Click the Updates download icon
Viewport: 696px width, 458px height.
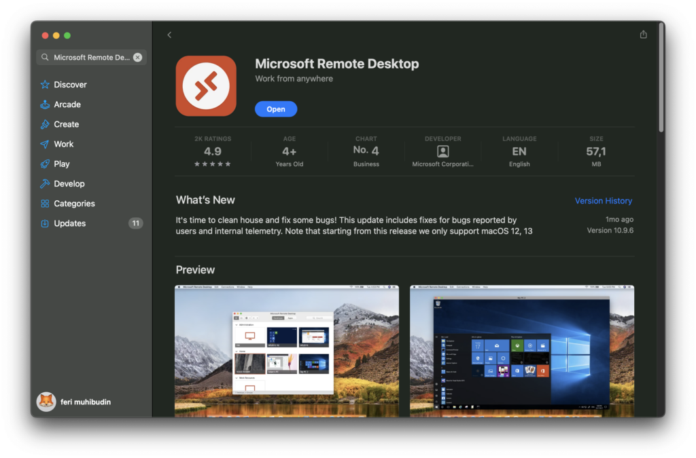(45, 224)
